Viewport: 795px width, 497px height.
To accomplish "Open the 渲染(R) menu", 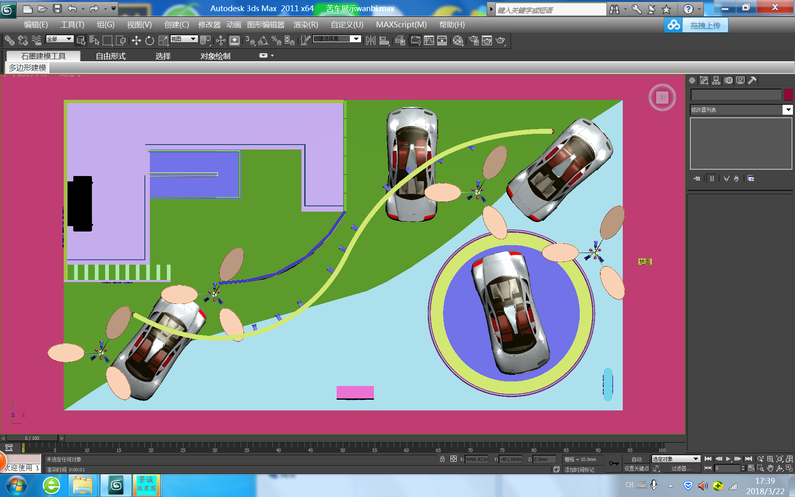I will coord(306,25).
